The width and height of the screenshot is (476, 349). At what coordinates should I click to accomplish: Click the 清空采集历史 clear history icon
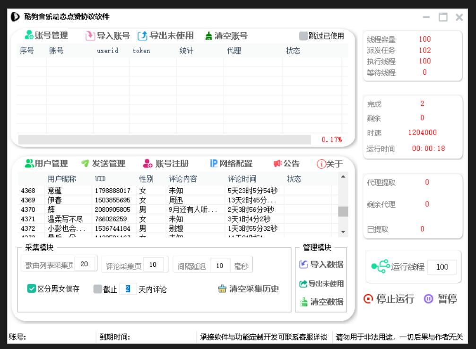coord(222,289)
